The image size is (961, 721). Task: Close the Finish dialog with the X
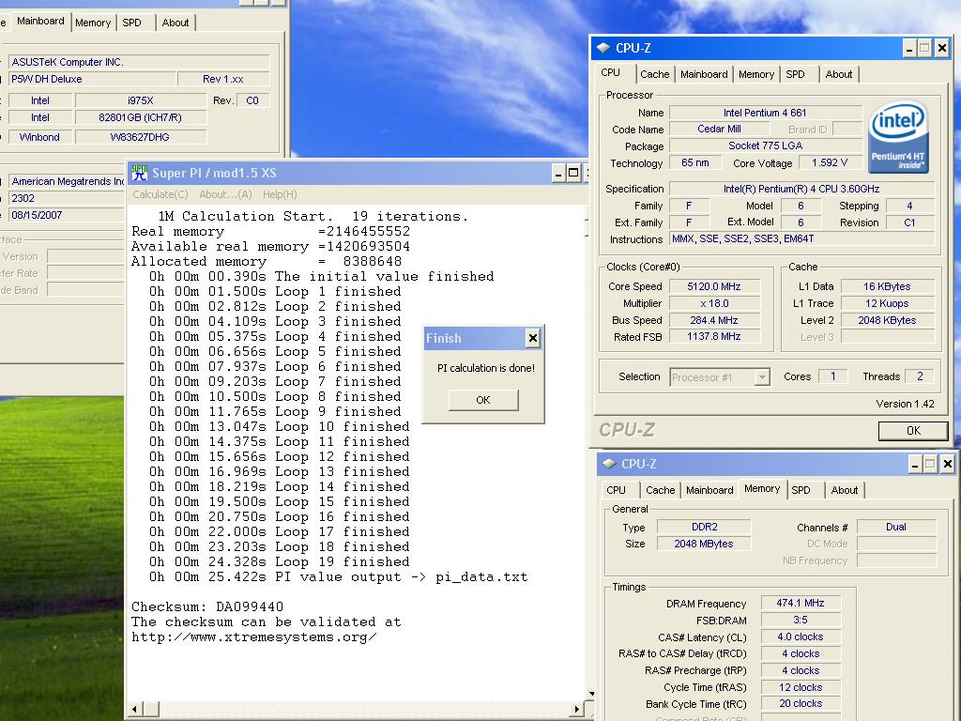point(533,338)
